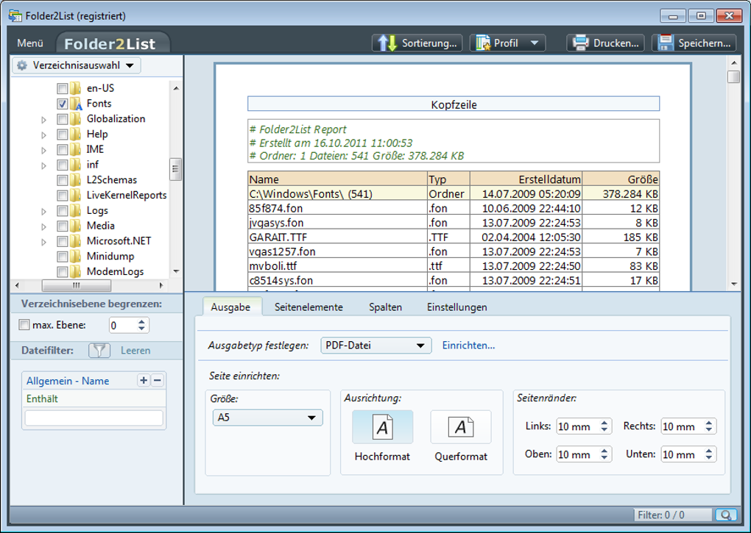Click the magnifier search icon in status bar
Screen dimensions: 751x533
click(x=725, y=515)
